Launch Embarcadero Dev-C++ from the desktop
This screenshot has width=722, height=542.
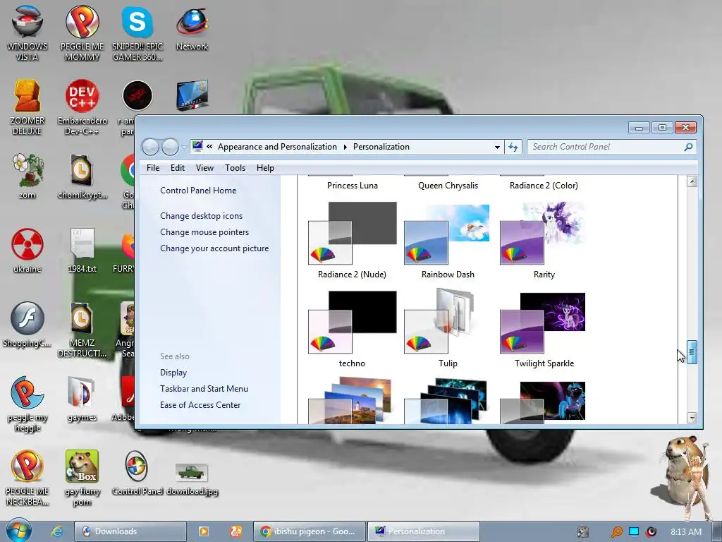click(82, 107)
